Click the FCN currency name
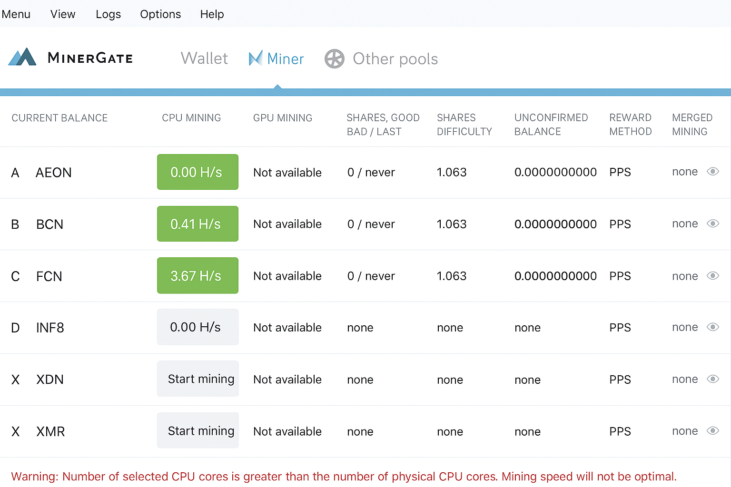731x487 pixels. (49, 276)
